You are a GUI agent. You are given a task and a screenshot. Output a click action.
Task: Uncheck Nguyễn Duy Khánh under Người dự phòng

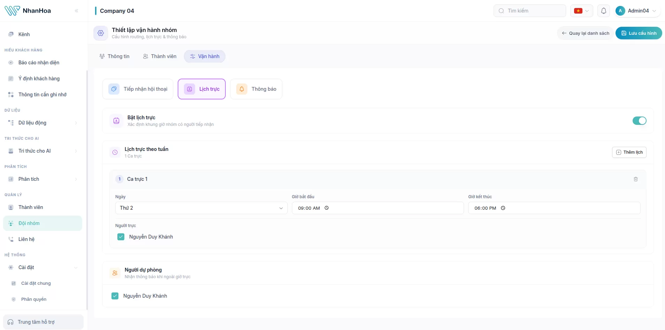point(115,296)
